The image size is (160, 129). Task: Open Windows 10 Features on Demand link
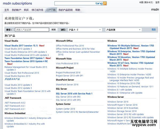coord(130,86)
